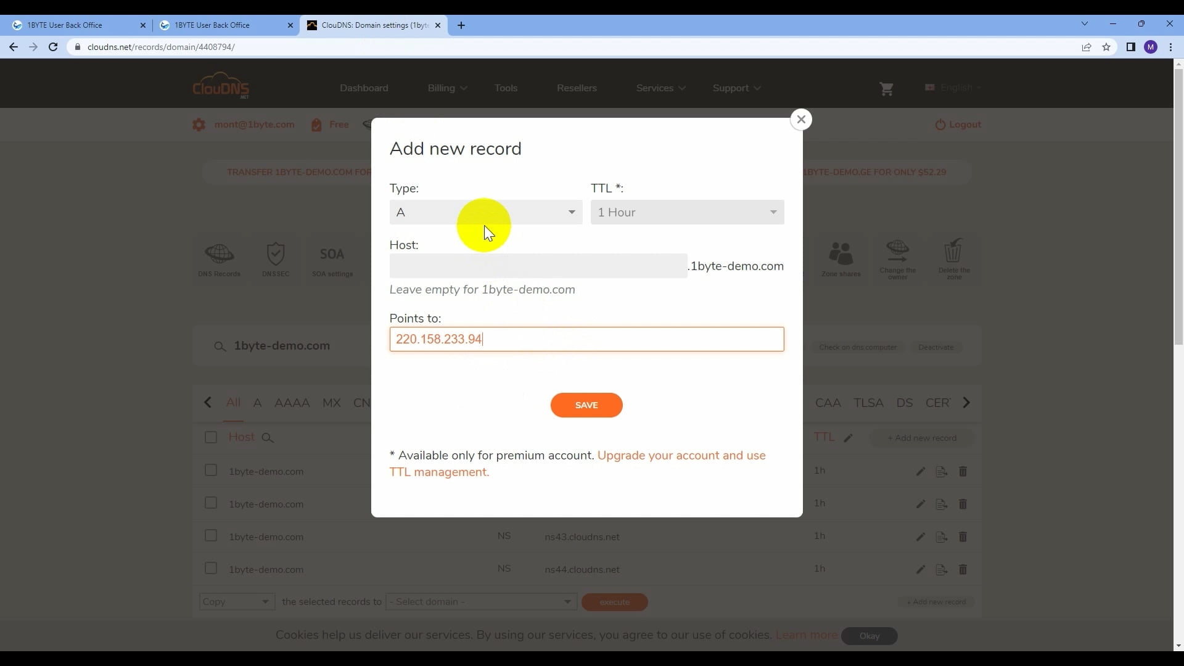Check the ns44.cloudns.net row checkbox
The height and width of the screenshot is (666, 1184).
[x=210, y=568]
